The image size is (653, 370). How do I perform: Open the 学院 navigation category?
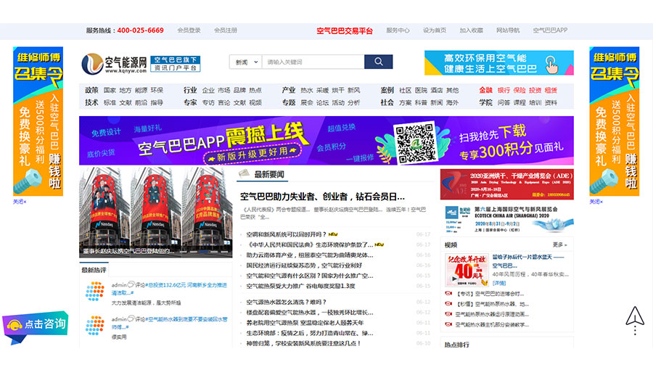point(485,102)
